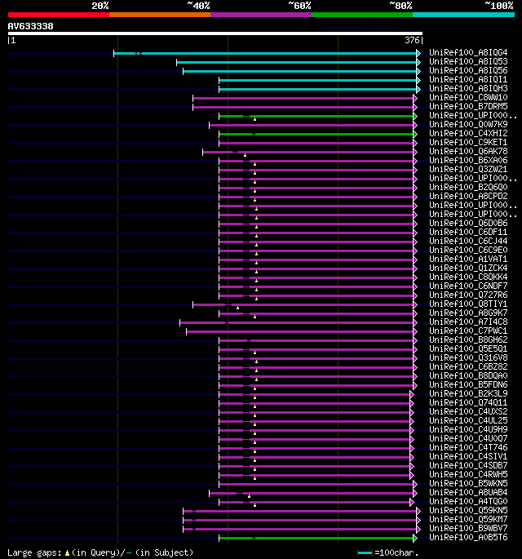Select the UniRef100_C6DF11 label

coord(468,232)
